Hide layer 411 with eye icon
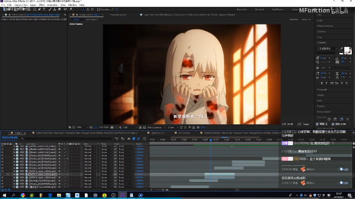 point(2,162)
